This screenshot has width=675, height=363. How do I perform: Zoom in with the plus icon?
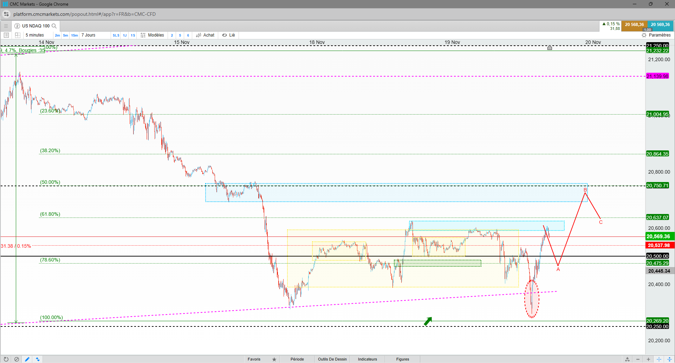[x=648, y=359]
